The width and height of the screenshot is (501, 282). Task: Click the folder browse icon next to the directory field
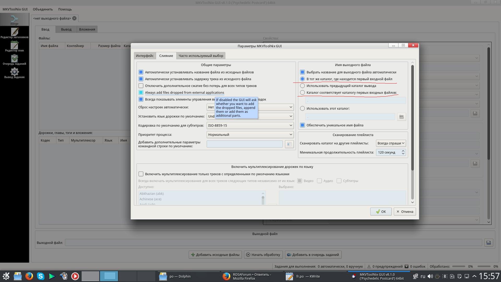click(x=401, y=117)
